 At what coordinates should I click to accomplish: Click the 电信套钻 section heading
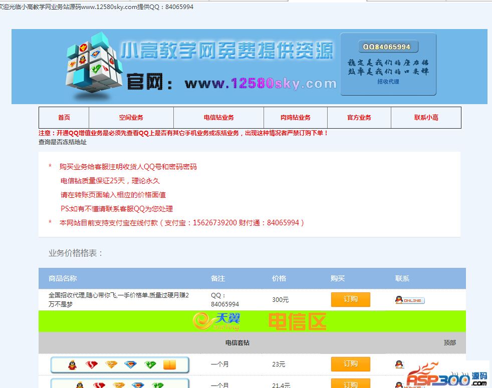237,343
